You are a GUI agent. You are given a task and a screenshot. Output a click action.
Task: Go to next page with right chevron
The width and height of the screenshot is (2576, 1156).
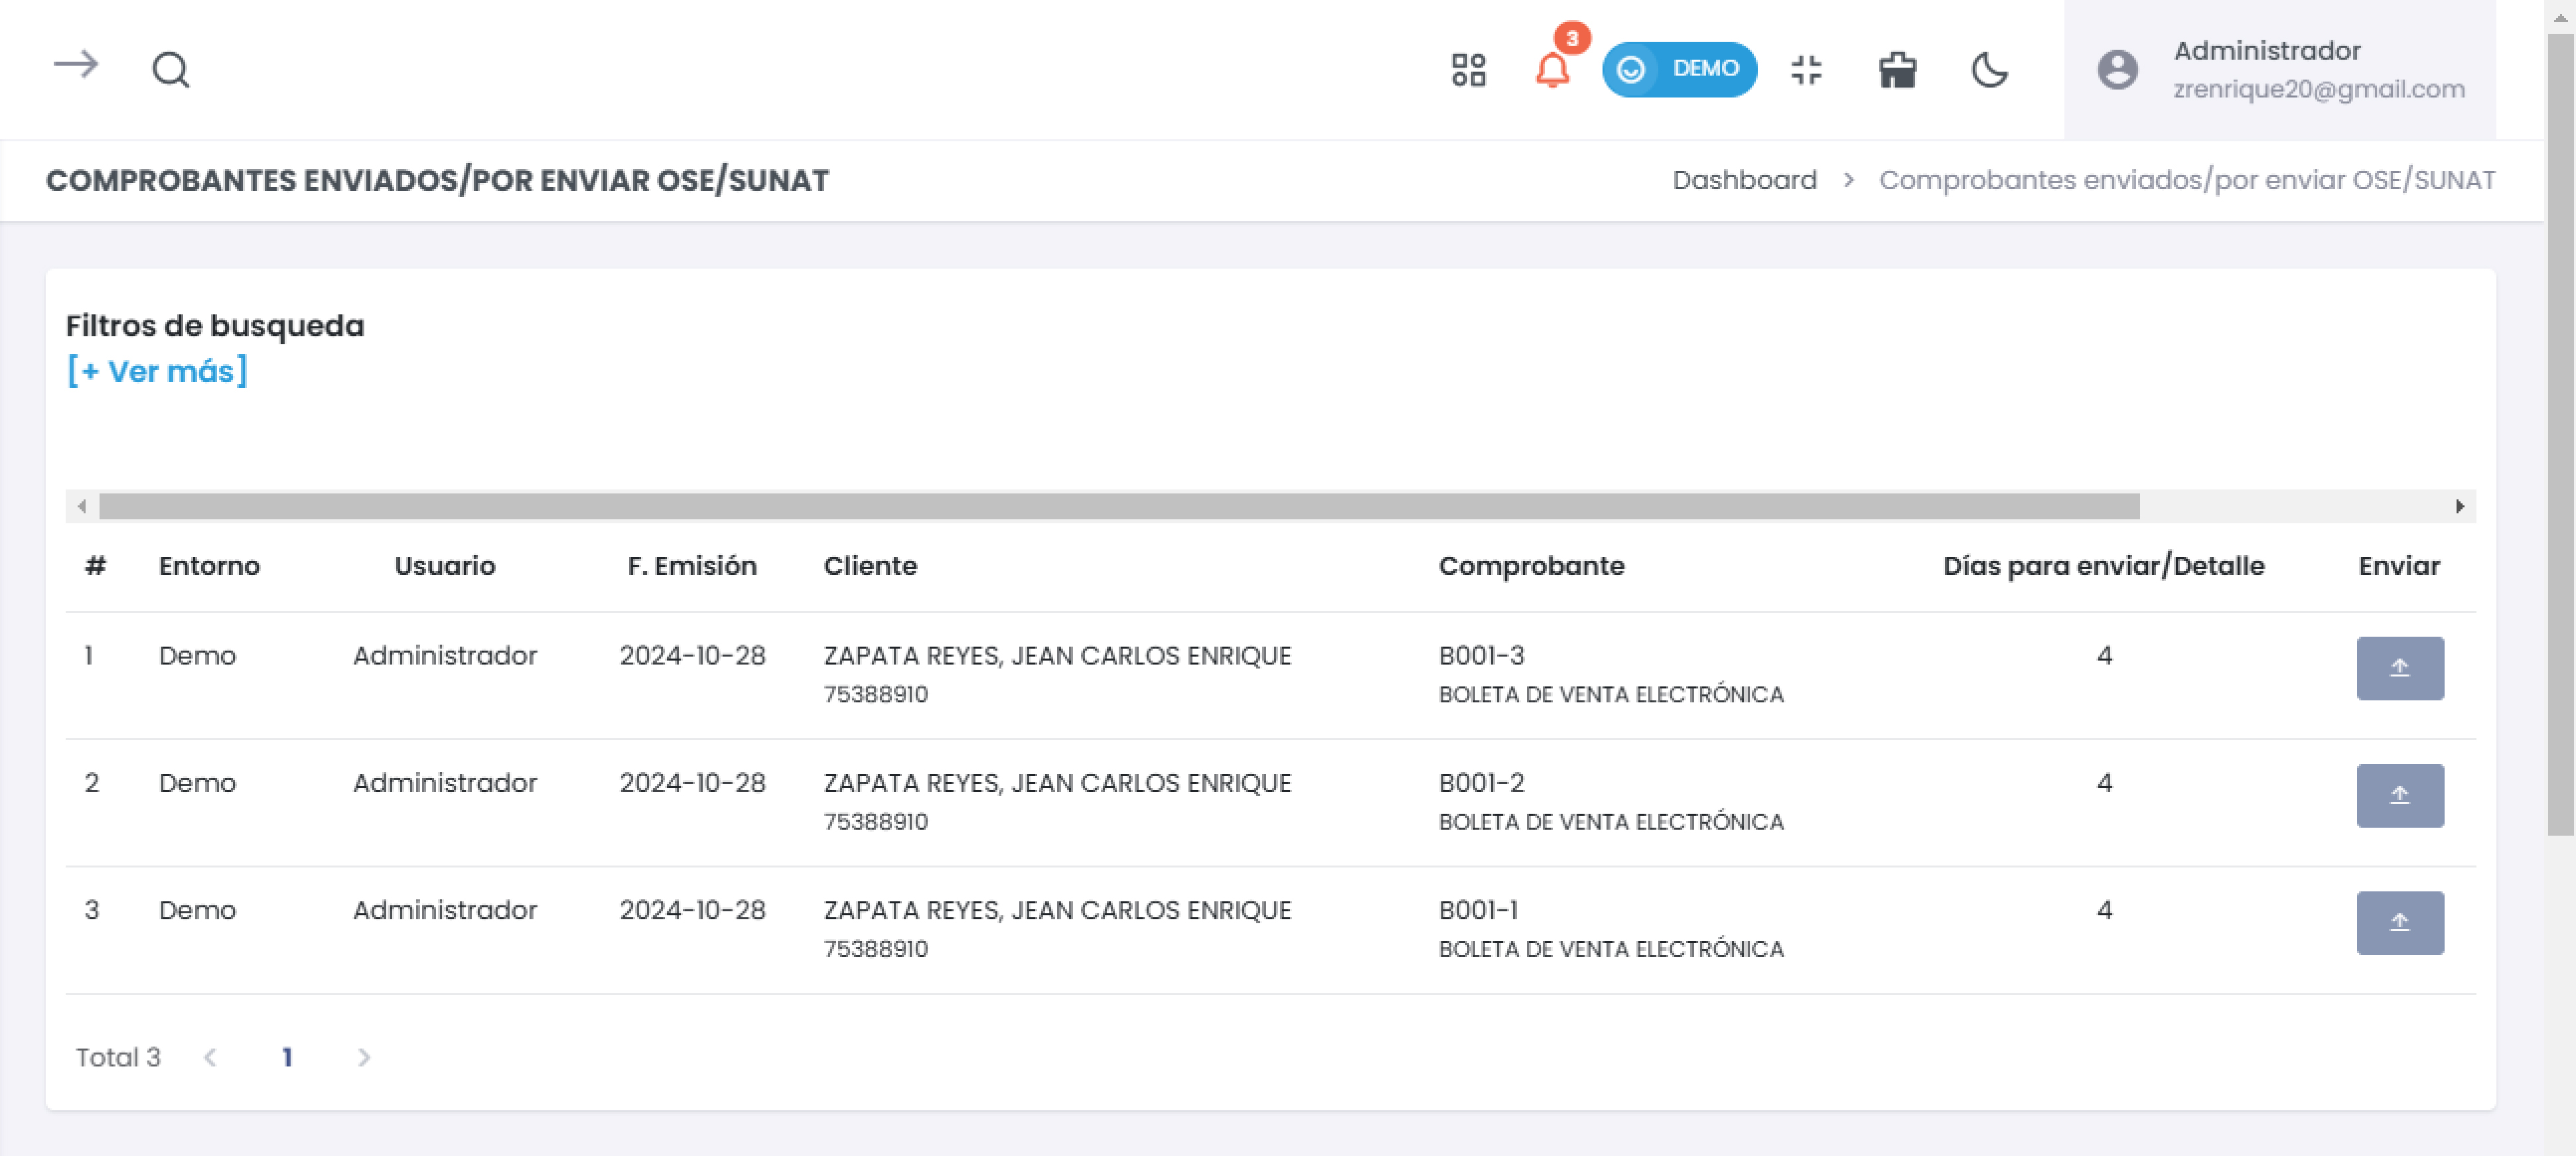(364, 1057)
